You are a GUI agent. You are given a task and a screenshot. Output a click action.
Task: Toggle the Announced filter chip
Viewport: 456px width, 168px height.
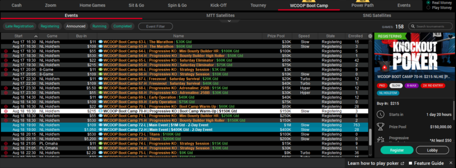pos(76,26)
